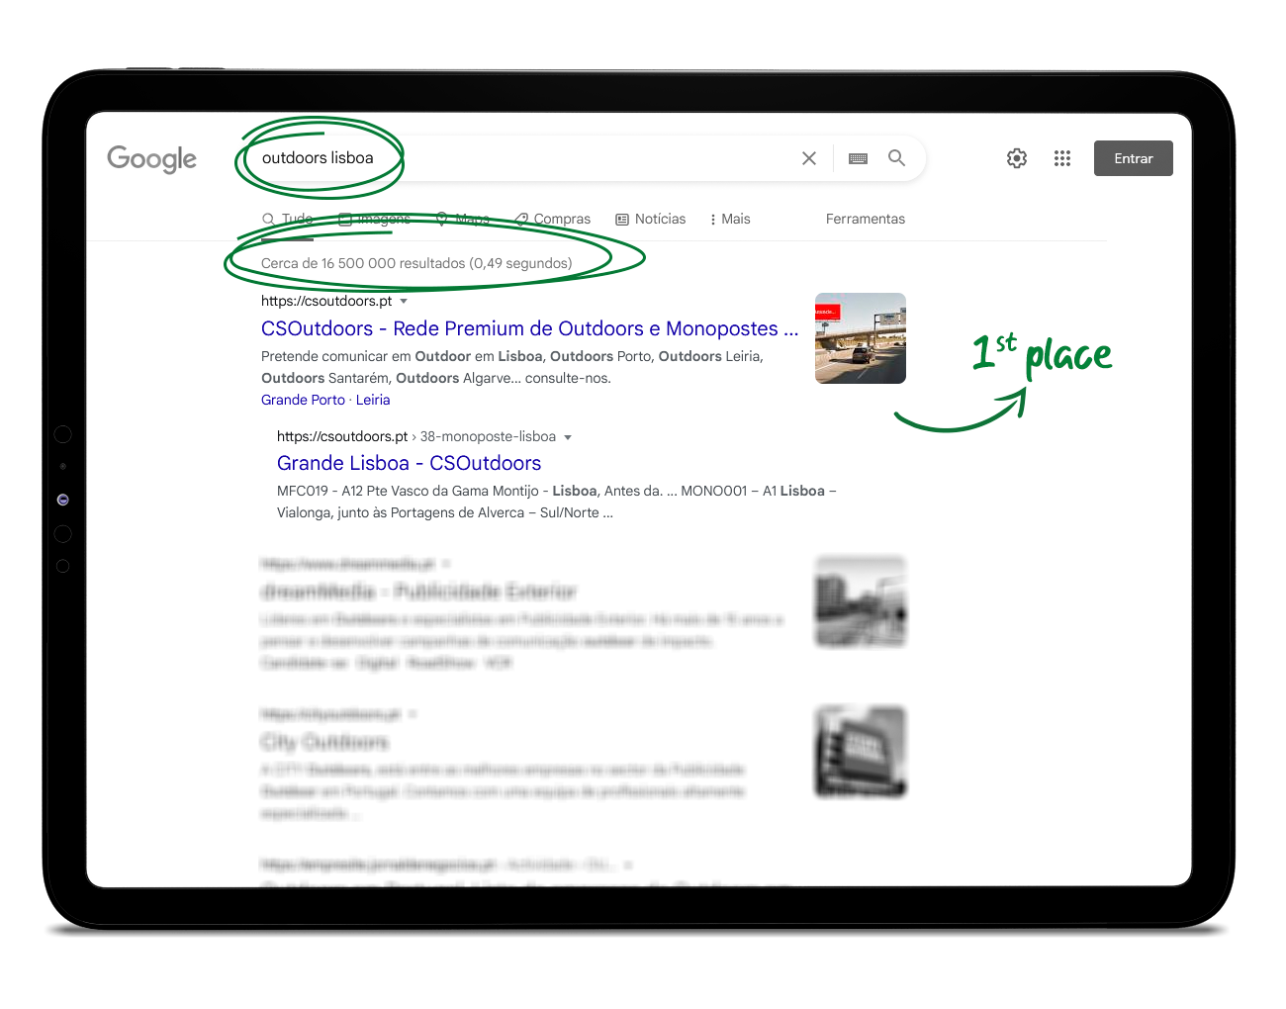Open CSOutdoors - Rede Premium de Outdoors result
Screen dimensions: 1286x1009
pyautogui.click(x=529, y=328)
